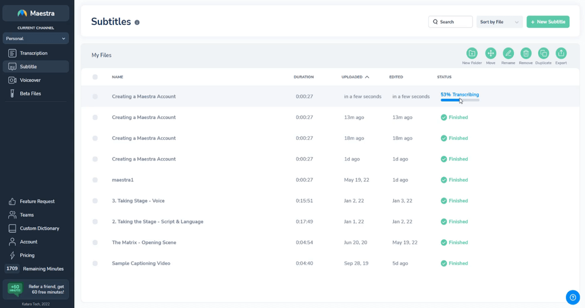Image resolution: width=585 pixels, height=308 pixels.
Task: Click the May 19, 22 uploaded date
Action: pyautogui.click(x=356, y=180)
